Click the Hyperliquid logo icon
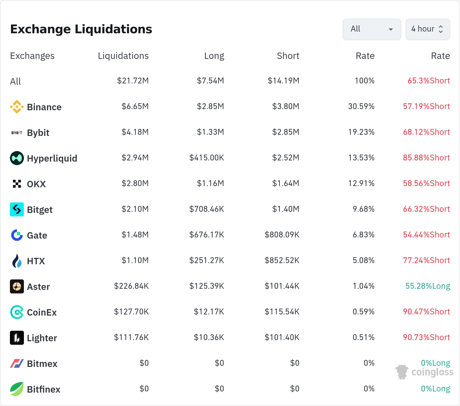 [x=17, y=158]
